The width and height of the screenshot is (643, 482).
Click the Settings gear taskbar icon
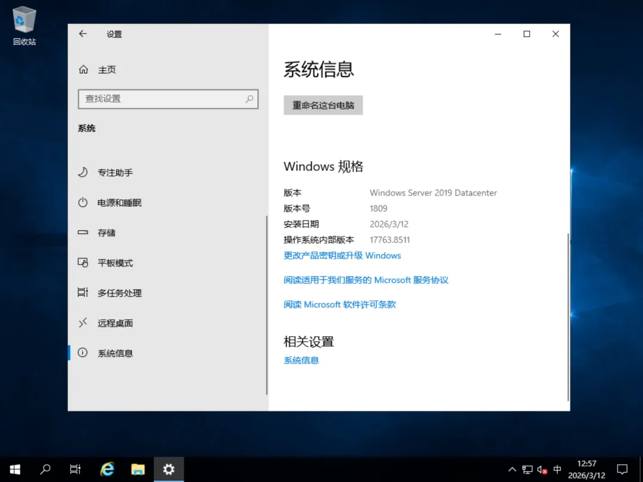coord(168,470)
